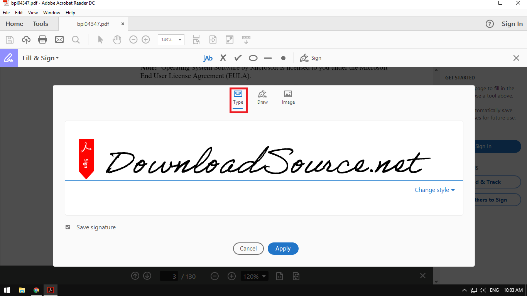The image size is (527, 296).
Task: Click the fit one full page icon
Action: [213, 39]
